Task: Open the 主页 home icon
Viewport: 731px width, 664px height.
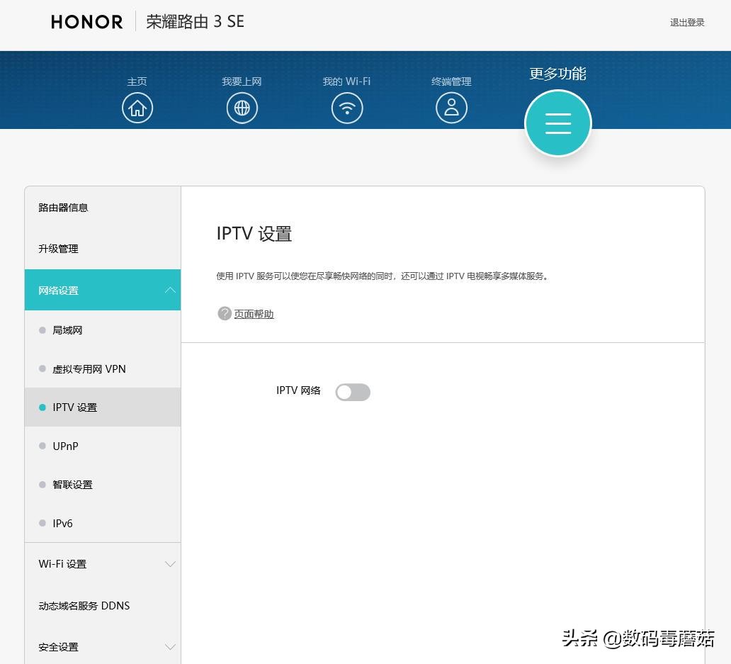Action: [x=137, y=108]
